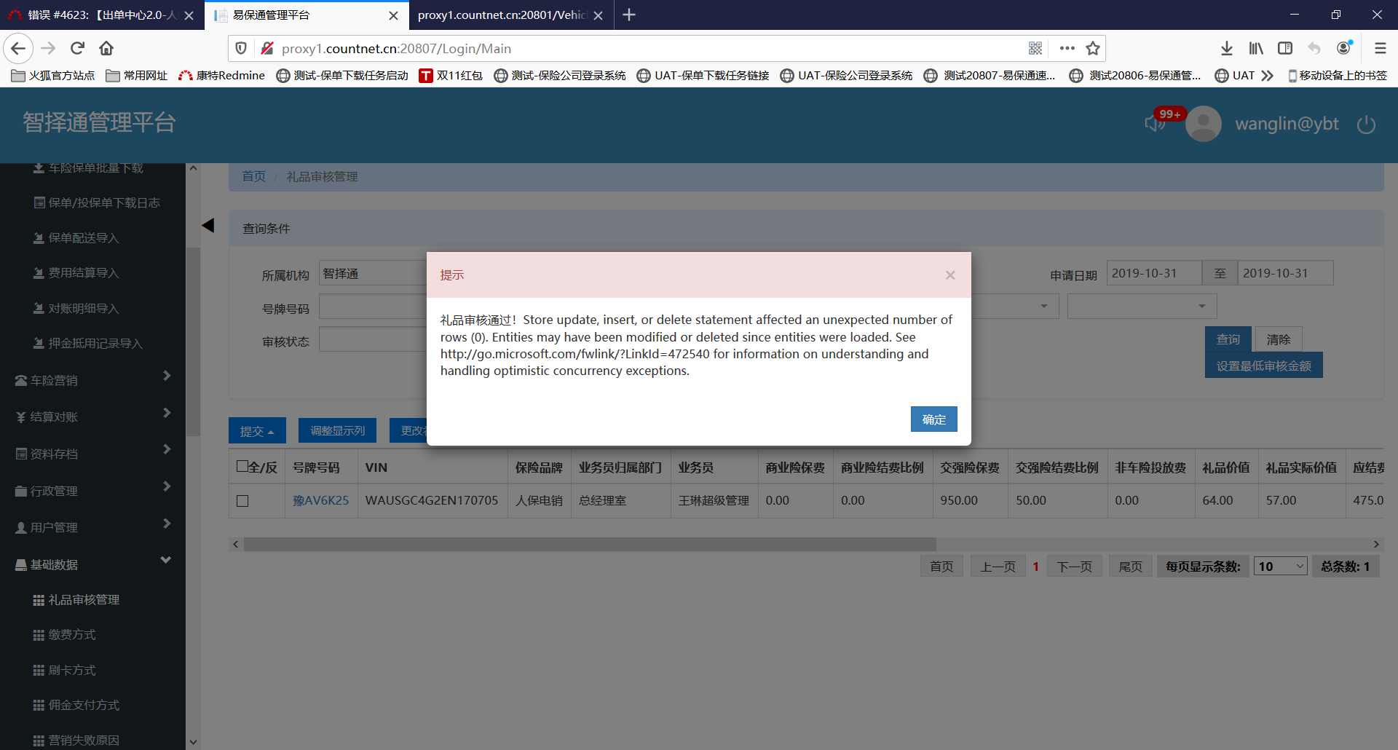The height and width of the screenshot is (750, 1398).
Task: Check the row for 豫AV6K25
Action: (x=242, y=501)
